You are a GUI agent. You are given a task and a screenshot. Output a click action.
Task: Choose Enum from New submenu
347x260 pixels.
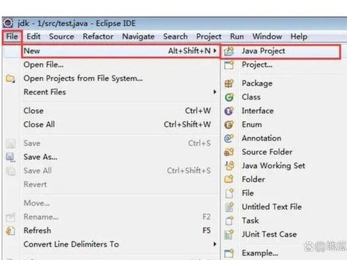coord(284,125)
